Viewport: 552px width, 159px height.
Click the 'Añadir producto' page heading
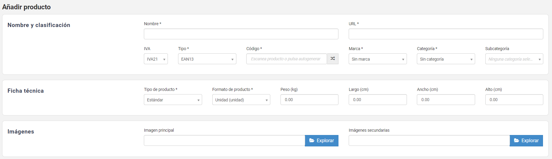pos(26,7)
